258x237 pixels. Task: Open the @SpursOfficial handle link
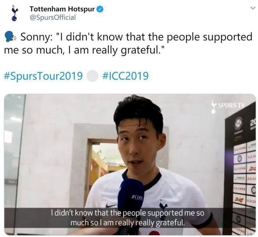pos(52,17)
